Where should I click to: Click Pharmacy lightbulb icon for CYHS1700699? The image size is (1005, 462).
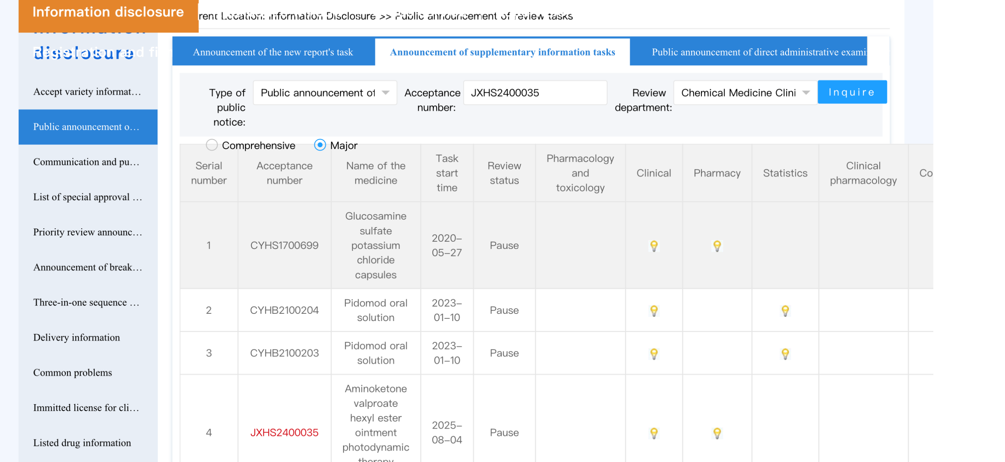point(717,246)
